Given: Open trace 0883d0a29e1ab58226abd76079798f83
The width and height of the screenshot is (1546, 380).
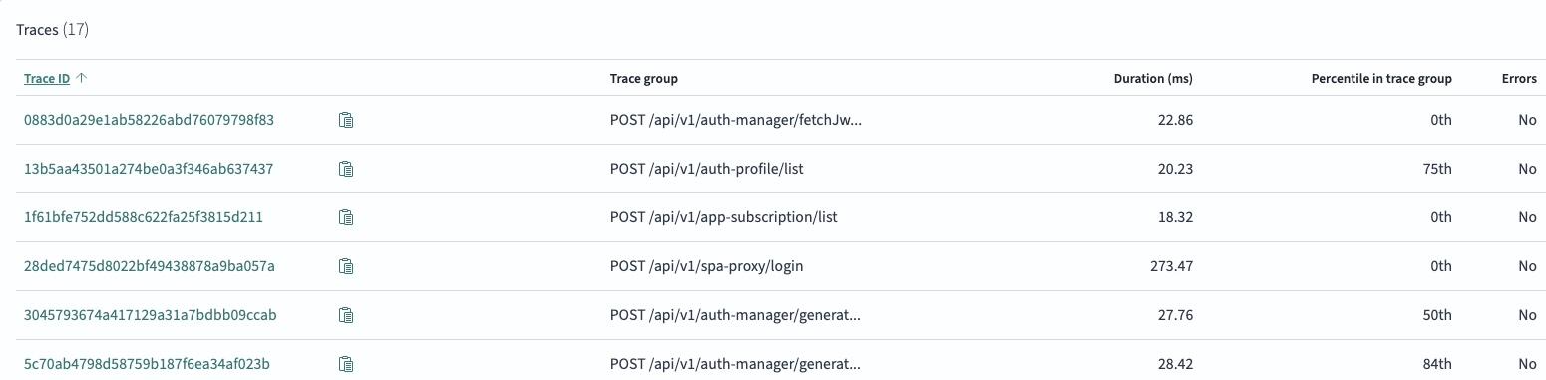Looking at the screenshot, I should pyautogui.click(x=149, y=120).
